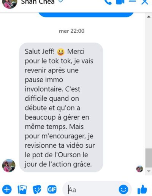This screenshot has height=196, width=152.
Task: Click Shan Chea's name in chat header
Action: pos(38,2)
